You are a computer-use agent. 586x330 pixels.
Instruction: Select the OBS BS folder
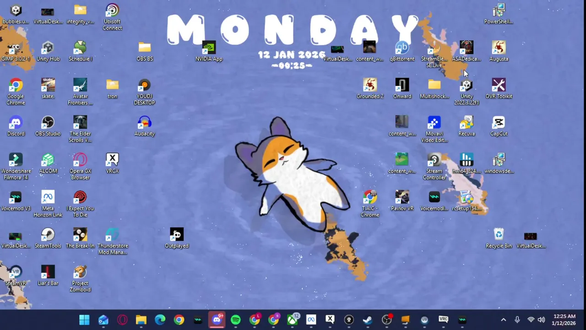(x=145, y=51)
